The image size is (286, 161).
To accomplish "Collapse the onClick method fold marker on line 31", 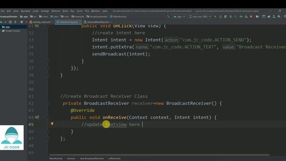I will [48, 26].
